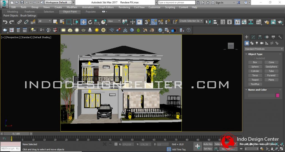Toggle Auto Key animation mode
The image size is (285, 152).
[208, 144]
